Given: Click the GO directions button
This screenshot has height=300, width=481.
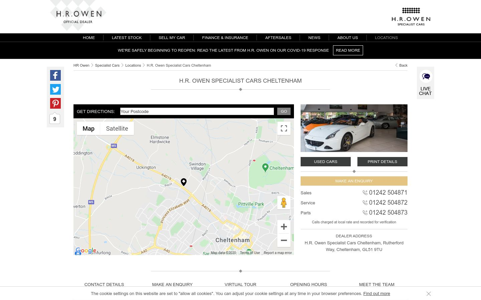Looking at the screenshot, I should click(284, 111).
